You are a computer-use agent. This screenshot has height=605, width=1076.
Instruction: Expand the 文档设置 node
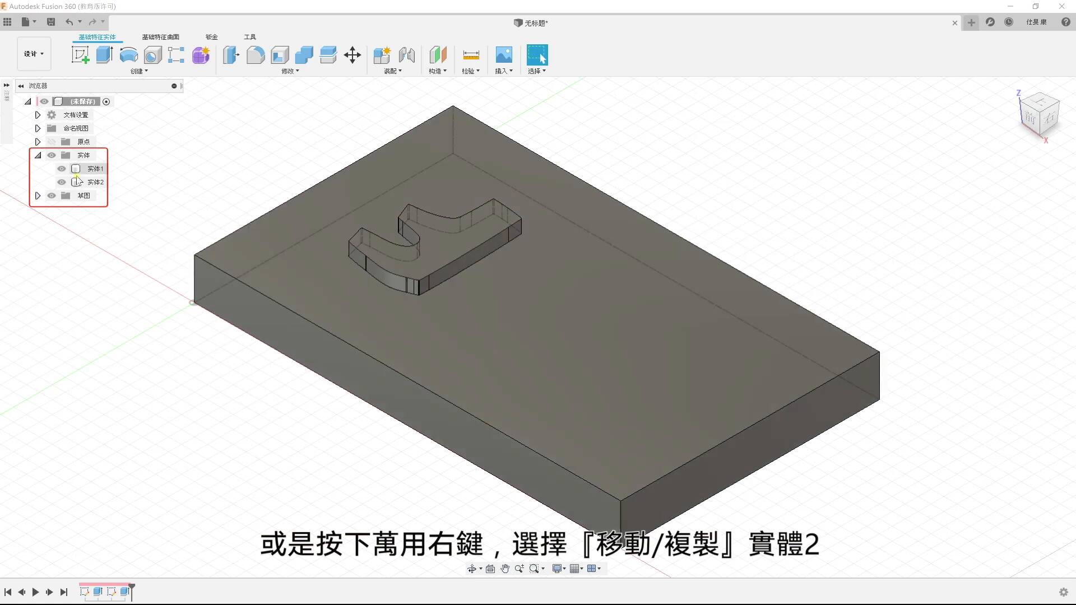pos(38,115)
